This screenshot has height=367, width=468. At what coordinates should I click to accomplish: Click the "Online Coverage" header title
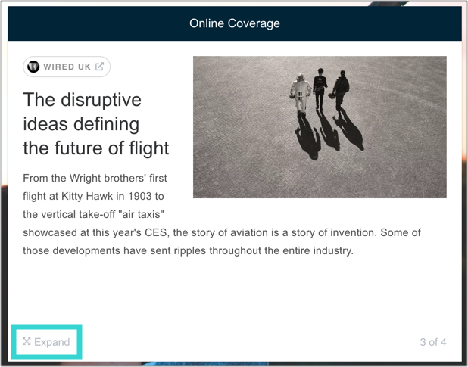pos(235,23)
